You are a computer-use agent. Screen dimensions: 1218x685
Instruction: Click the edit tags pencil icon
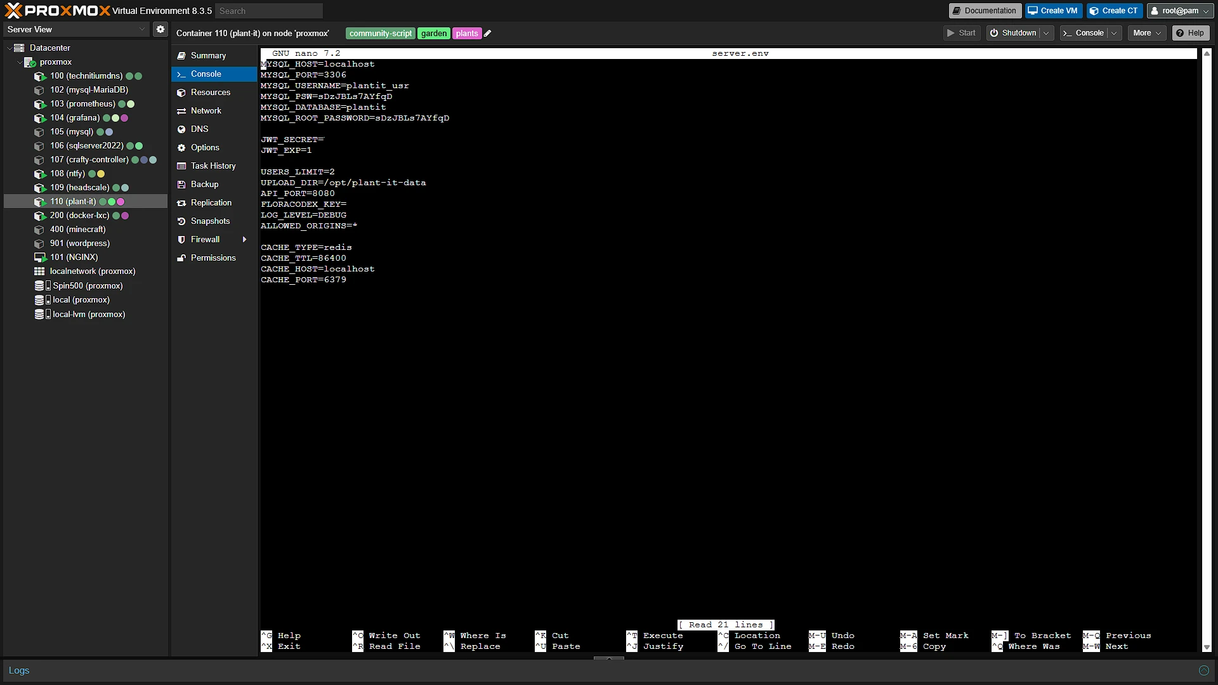pos(488,34)
